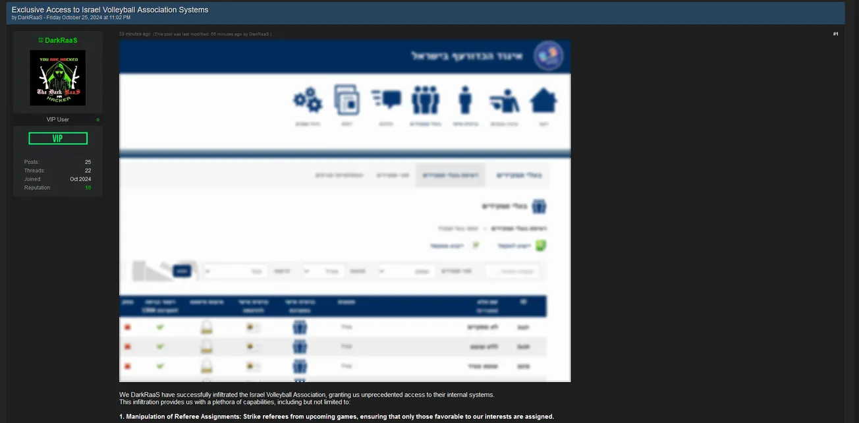Click the green VIP badge
The width and height of the screenshot is (859, 423).
coord(58,138)
